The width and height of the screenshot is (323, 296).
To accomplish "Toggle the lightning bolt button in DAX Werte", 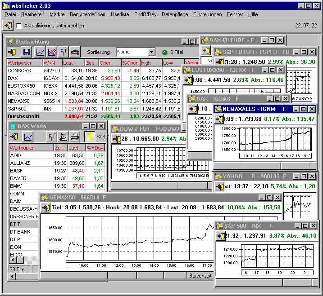I will pos(89,137).
